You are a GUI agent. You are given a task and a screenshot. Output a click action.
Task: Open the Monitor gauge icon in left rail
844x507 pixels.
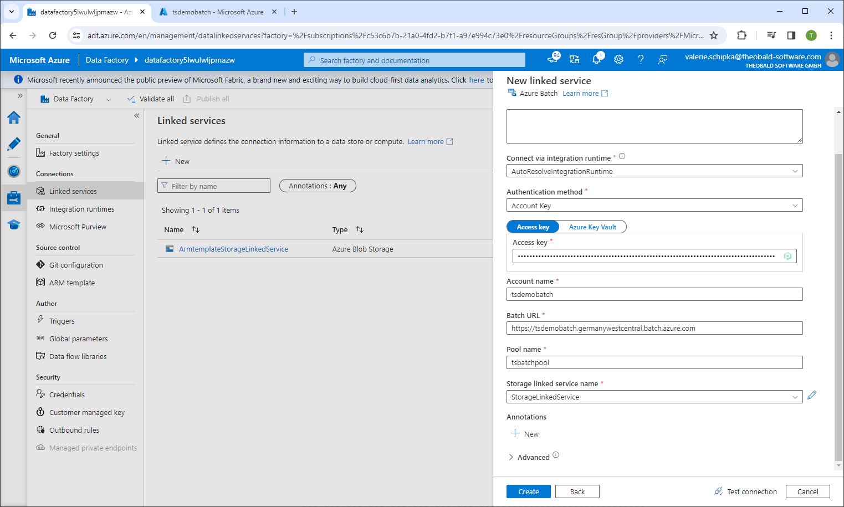14,171
